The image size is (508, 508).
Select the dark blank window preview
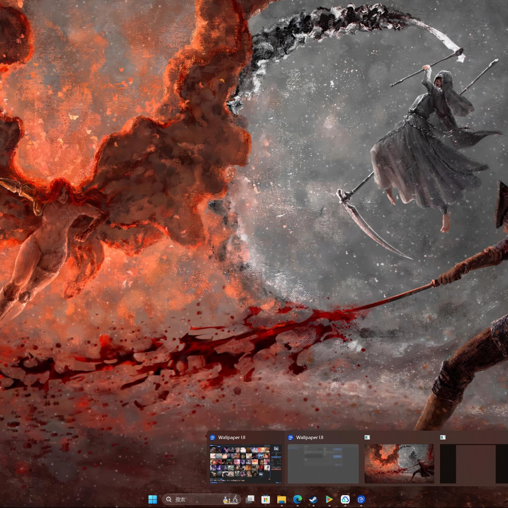coord(474,464)
